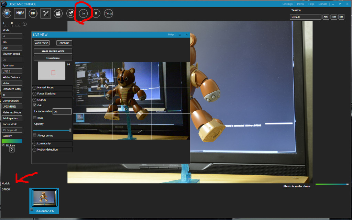Viewport: 352px width, 220px height.
Task: Open the Lv zoom ratio dropdown
Action: tap(62, 111)
